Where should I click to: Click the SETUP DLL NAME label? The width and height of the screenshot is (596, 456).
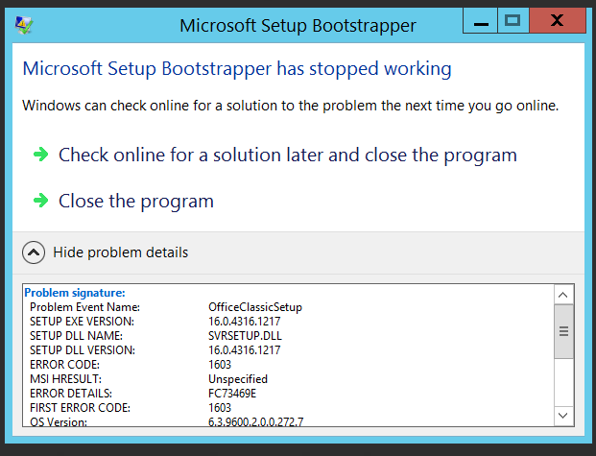coord(76,336)
